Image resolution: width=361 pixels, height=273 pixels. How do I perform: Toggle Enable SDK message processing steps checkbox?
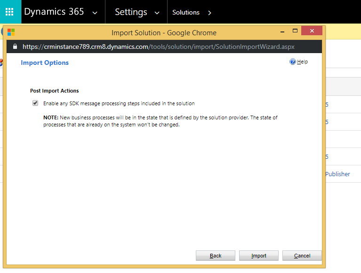point(35,103)
